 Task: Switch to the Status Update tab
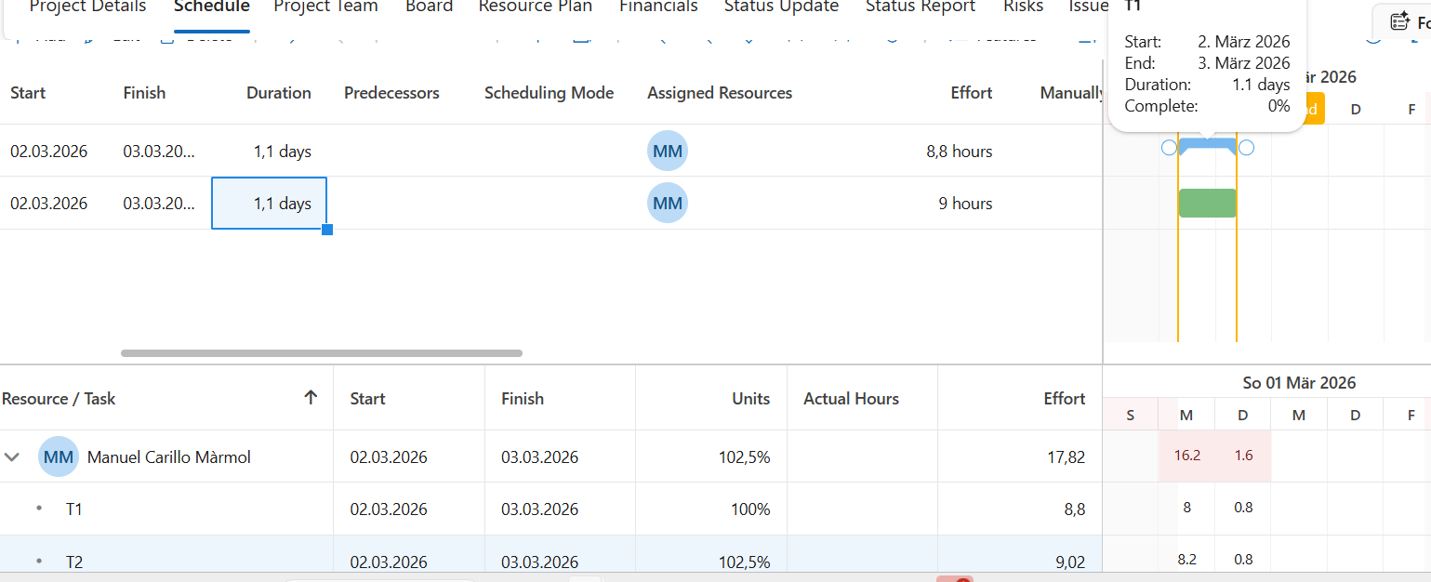pyautogui.click(x=781, y=7)
